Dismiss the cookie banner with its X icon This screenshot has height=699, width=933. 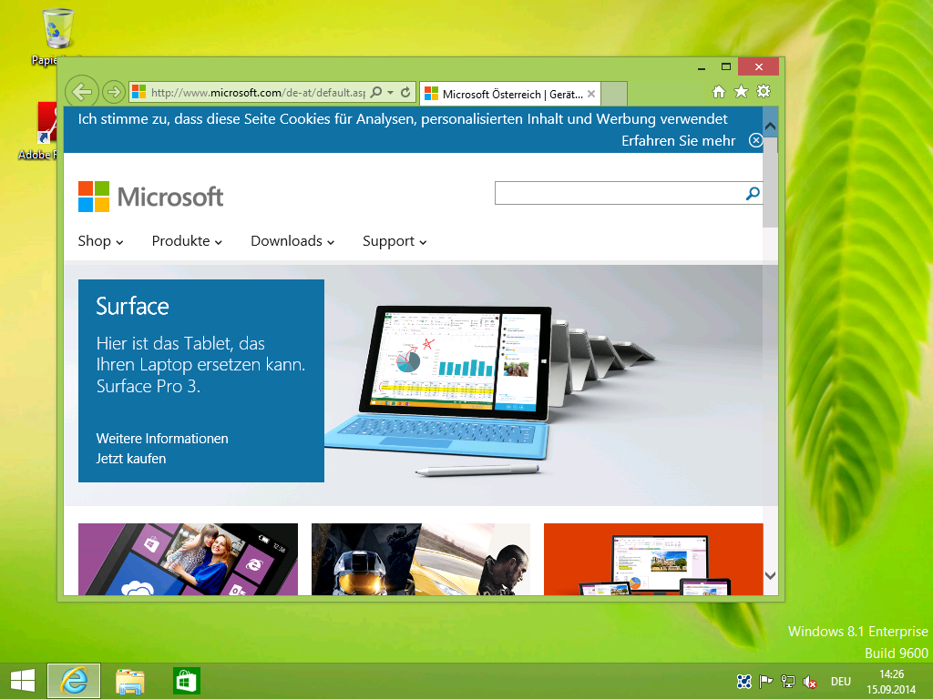tap(755, 140)
